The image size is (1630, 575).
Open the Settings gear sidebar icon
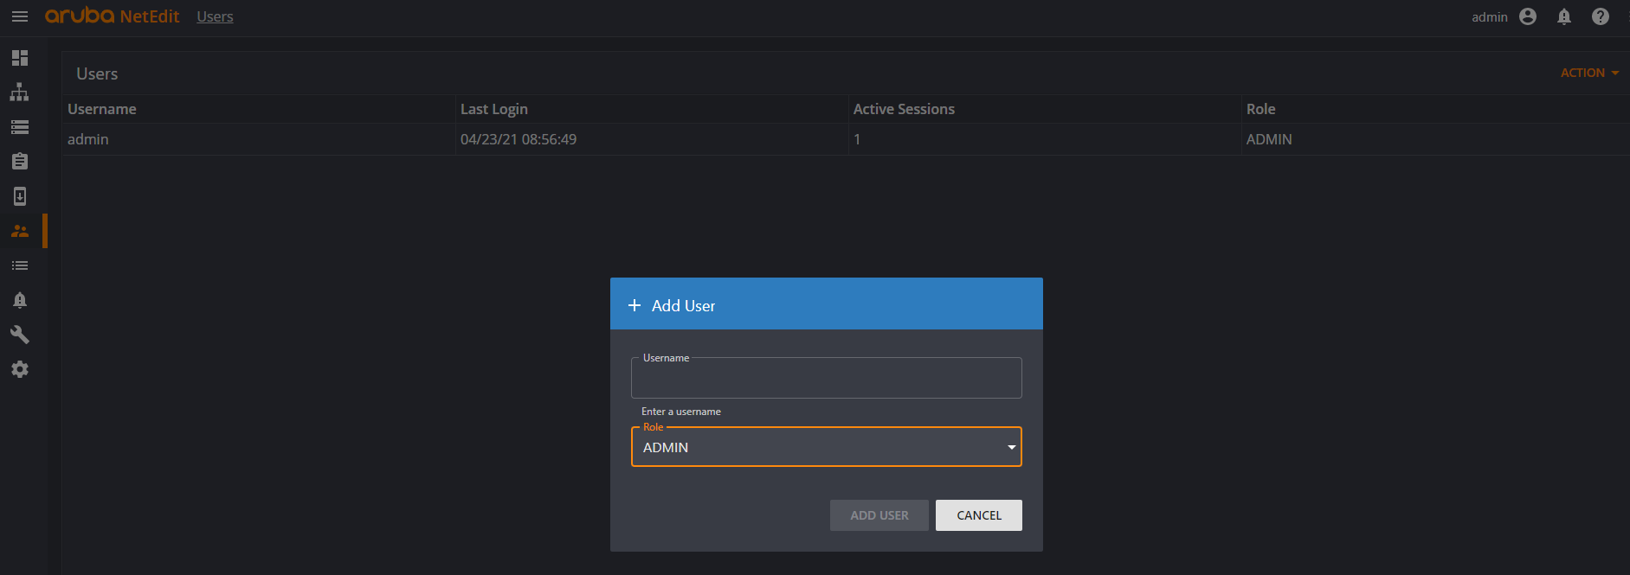coord(20,369)
